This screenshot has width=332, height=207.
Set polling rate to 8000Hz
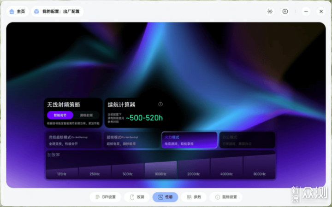(x=259, y=167)
